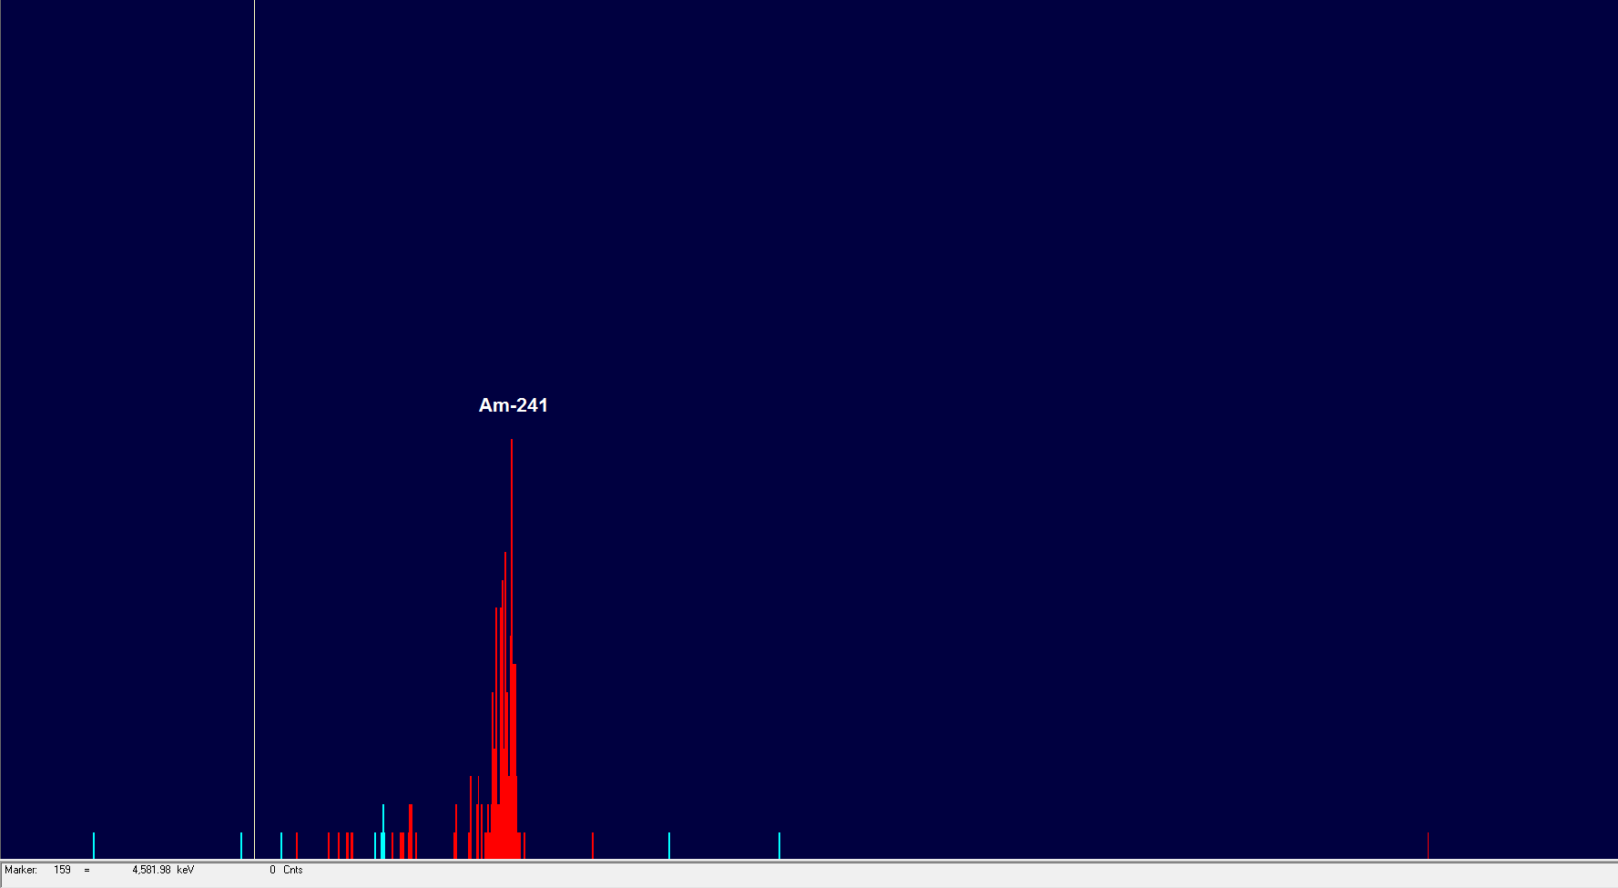
Task: Click the Marker channel value 159
Action: [x=62, y=870]
